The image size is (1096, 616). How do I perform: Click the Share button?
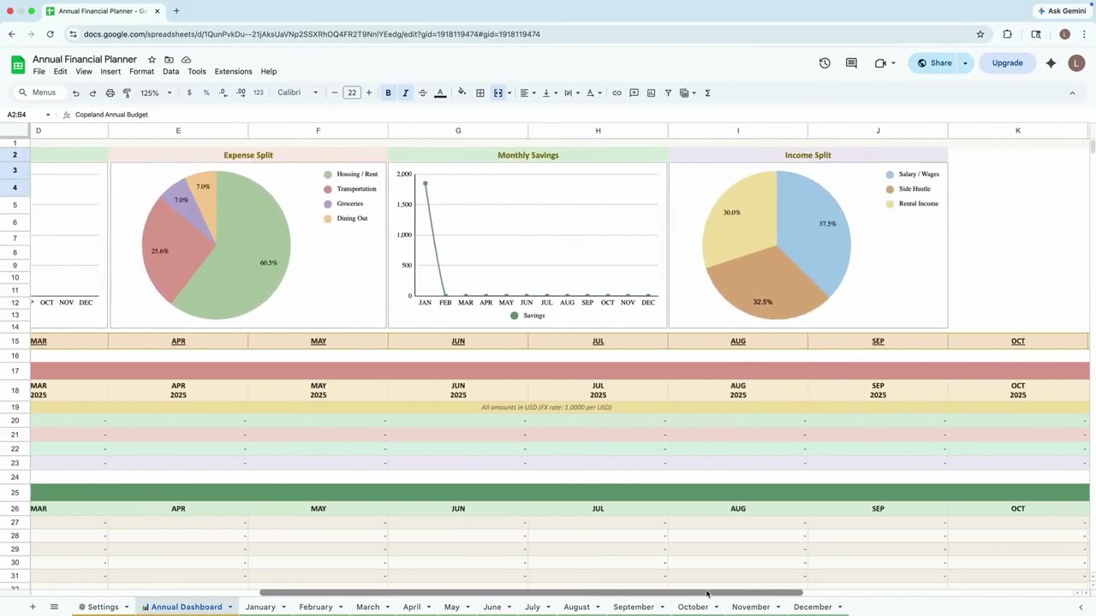pos(933,63)
